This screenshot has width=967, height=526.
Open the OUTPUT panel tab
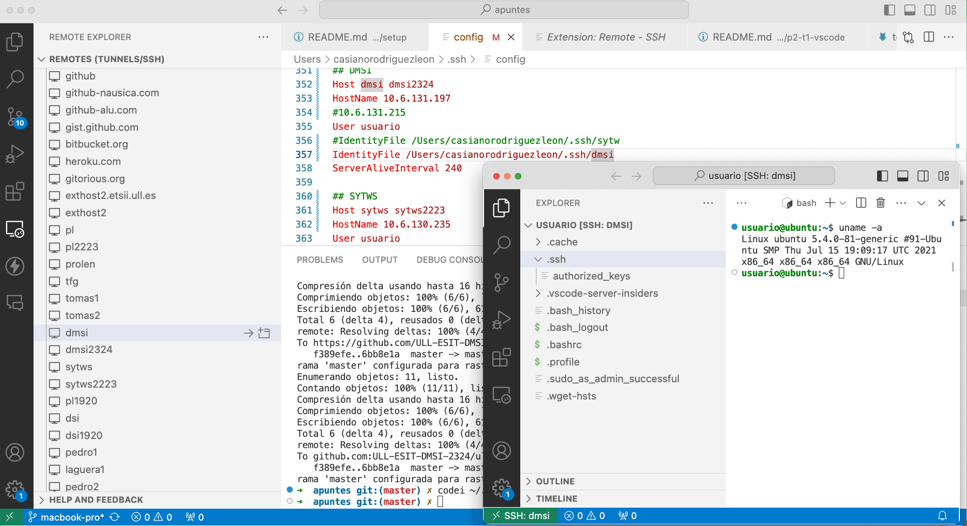(380, 260)
